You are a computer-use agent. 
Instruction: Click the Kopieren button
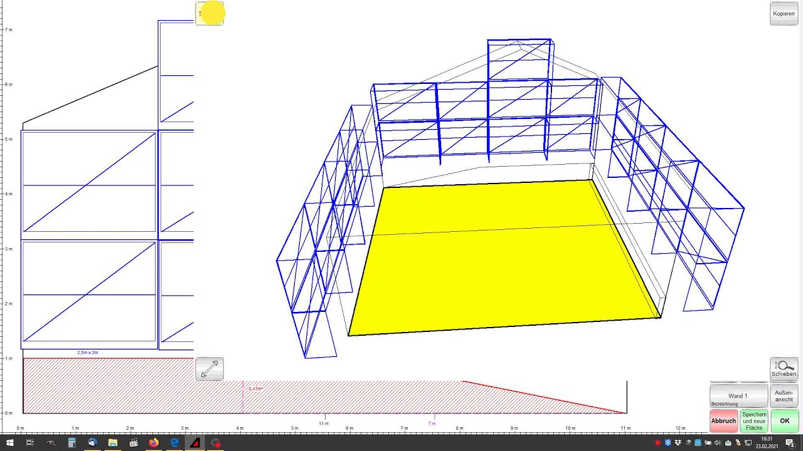(784, 14)
